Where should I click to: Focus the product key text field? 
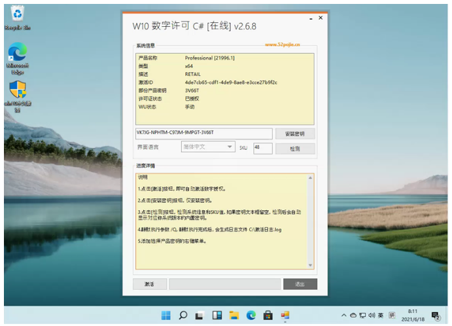click(204, 134)
